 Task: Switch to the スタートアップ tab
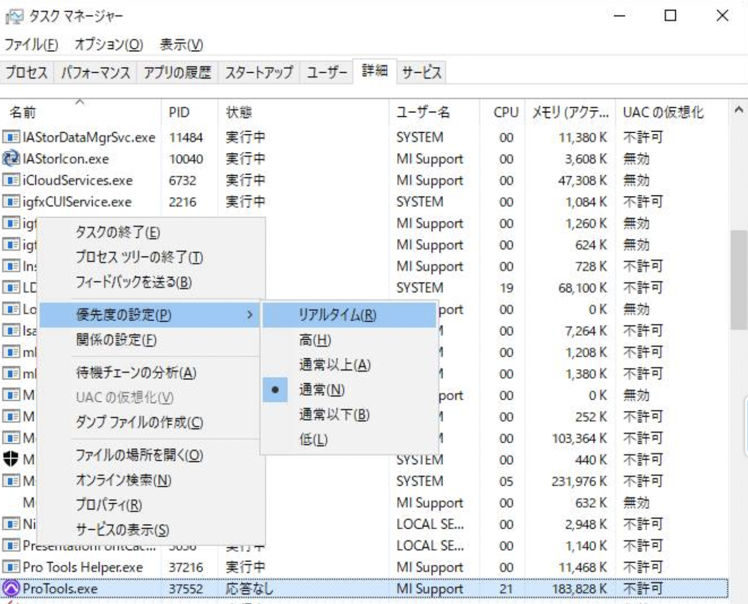[259, 72]
